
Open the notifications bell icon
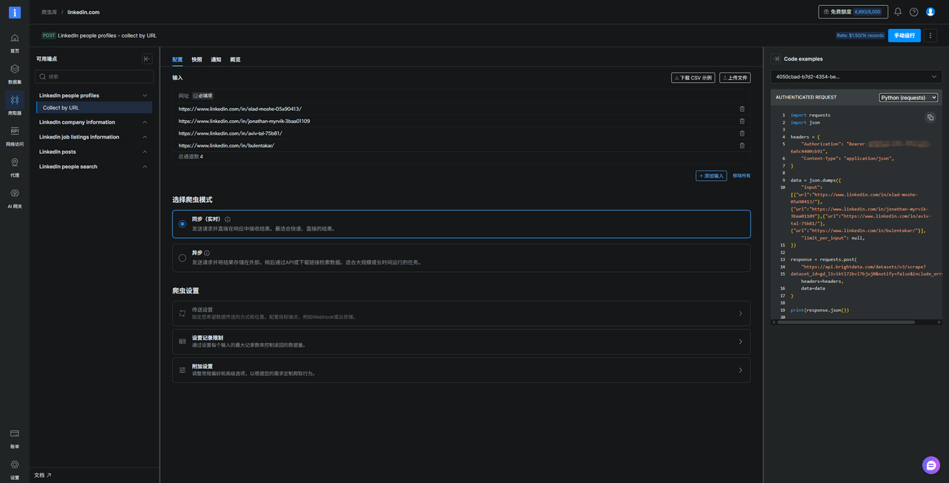[898, 12]
